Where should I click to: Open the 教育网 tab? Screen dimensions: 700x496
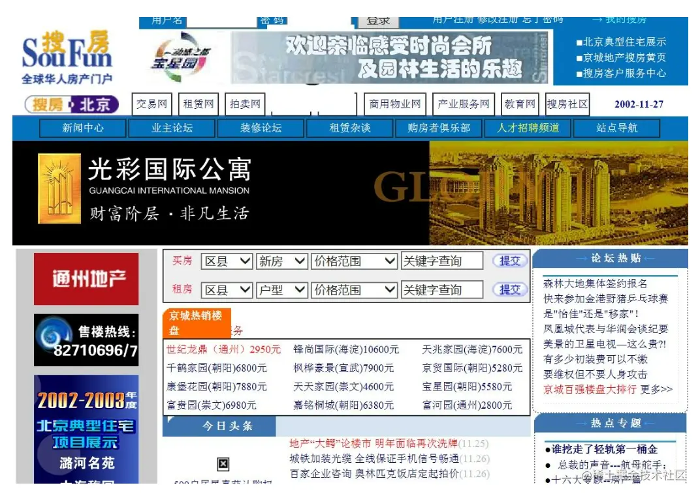tap(520, 104)
